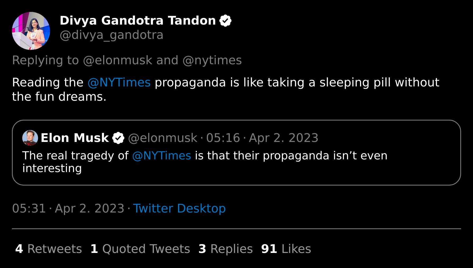Viewport: 473px width, 268px height.
Task: Open the quoted tweet timestamp 05:16 Apr 2. 2023
Action: tap(262, 138)
